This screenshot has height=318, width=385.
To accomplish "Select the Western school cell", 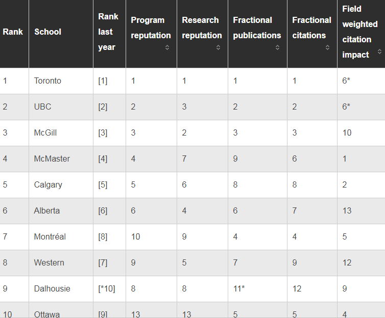I will click(61, 262).
